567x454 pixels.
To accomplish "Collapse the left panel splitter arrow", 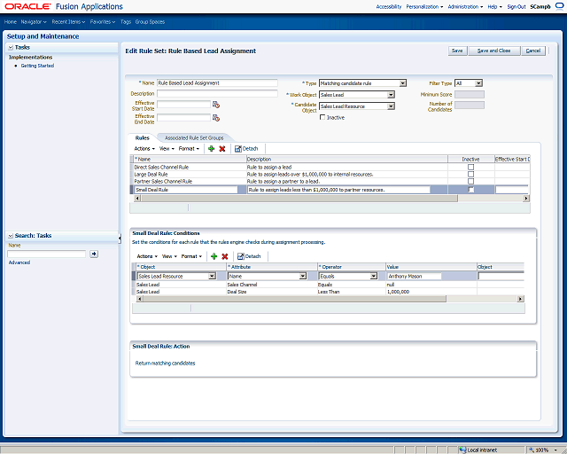I will click(120, 238).
